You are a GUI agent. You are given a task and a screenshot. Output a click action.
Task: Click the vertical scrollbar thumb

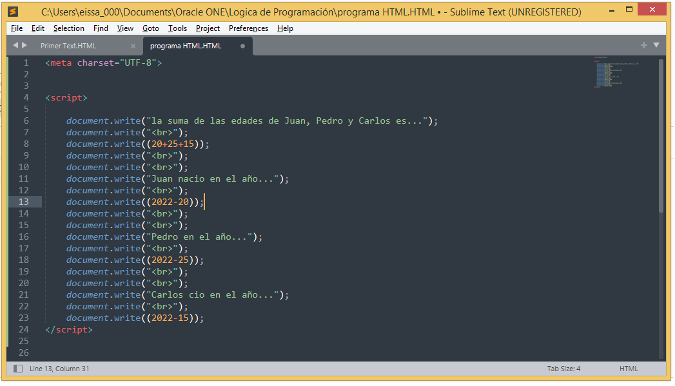click(x=661, y=135)
